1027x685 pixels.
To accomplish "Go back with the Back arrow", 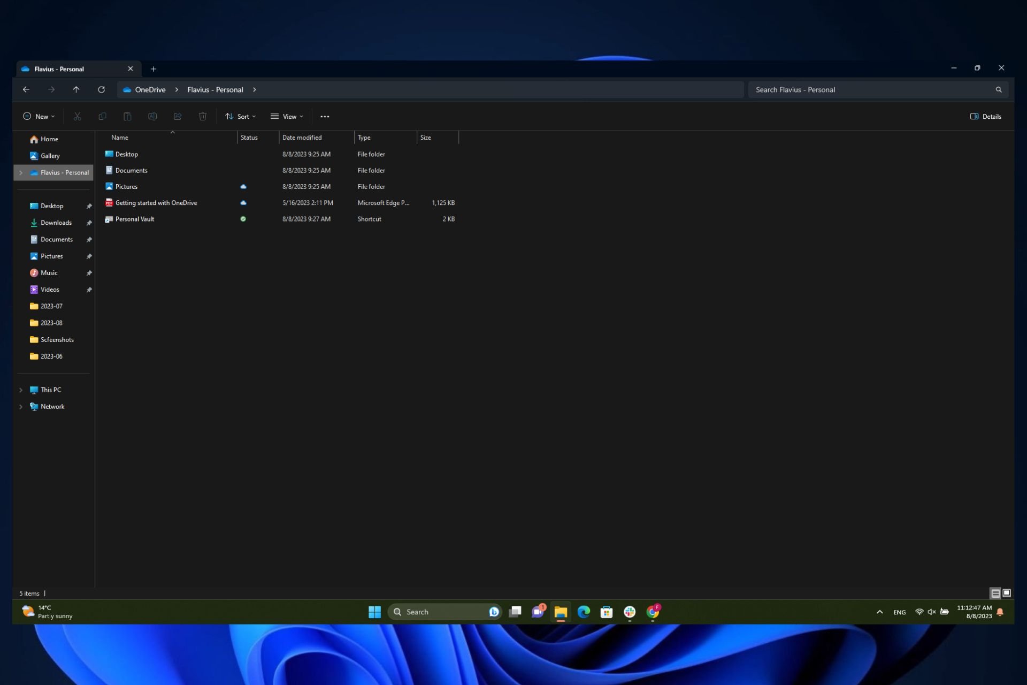I will 26,89.
